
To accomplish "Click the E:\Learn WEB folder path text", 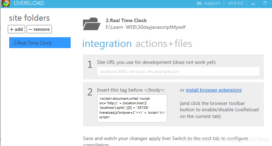I will (146, 27).
